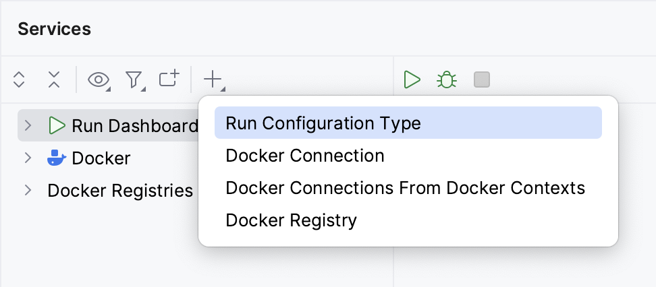Select the Docker whale tree item
Screen dimensions: 656x287
tap(101, 158)
